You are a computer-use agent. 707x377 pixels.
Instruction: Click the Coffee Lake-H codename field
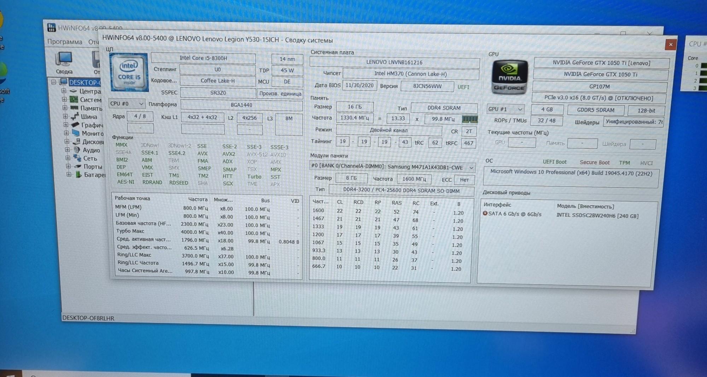pyautogui.click(x=218, y=81)
